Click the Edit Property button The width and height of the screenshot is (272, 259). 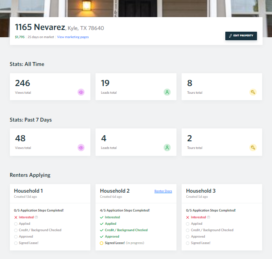pyautogui.click(x=241, y=36)
